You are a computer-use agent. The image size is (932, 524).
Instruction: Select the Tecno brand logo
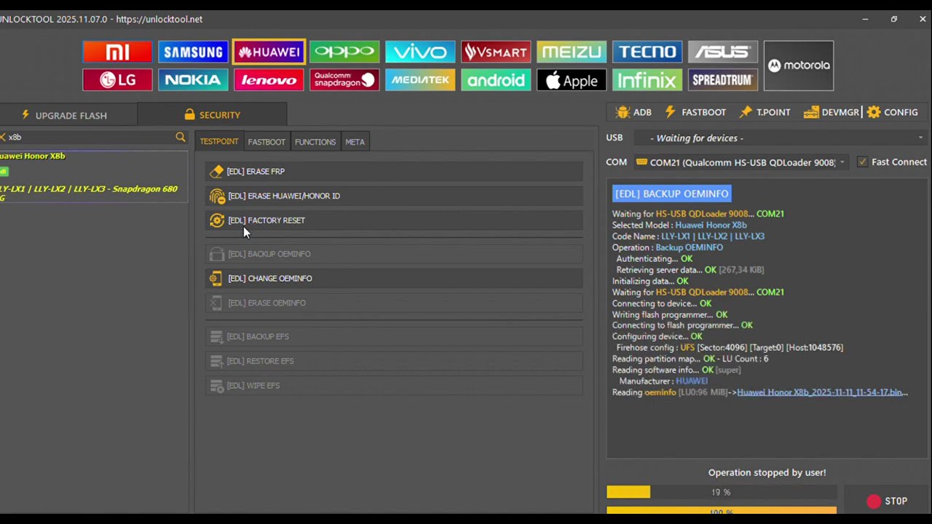[647, 52]
